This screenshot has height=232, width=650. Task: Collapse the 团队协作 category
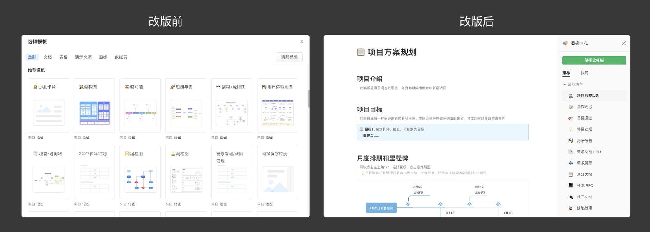click(564, 85)
